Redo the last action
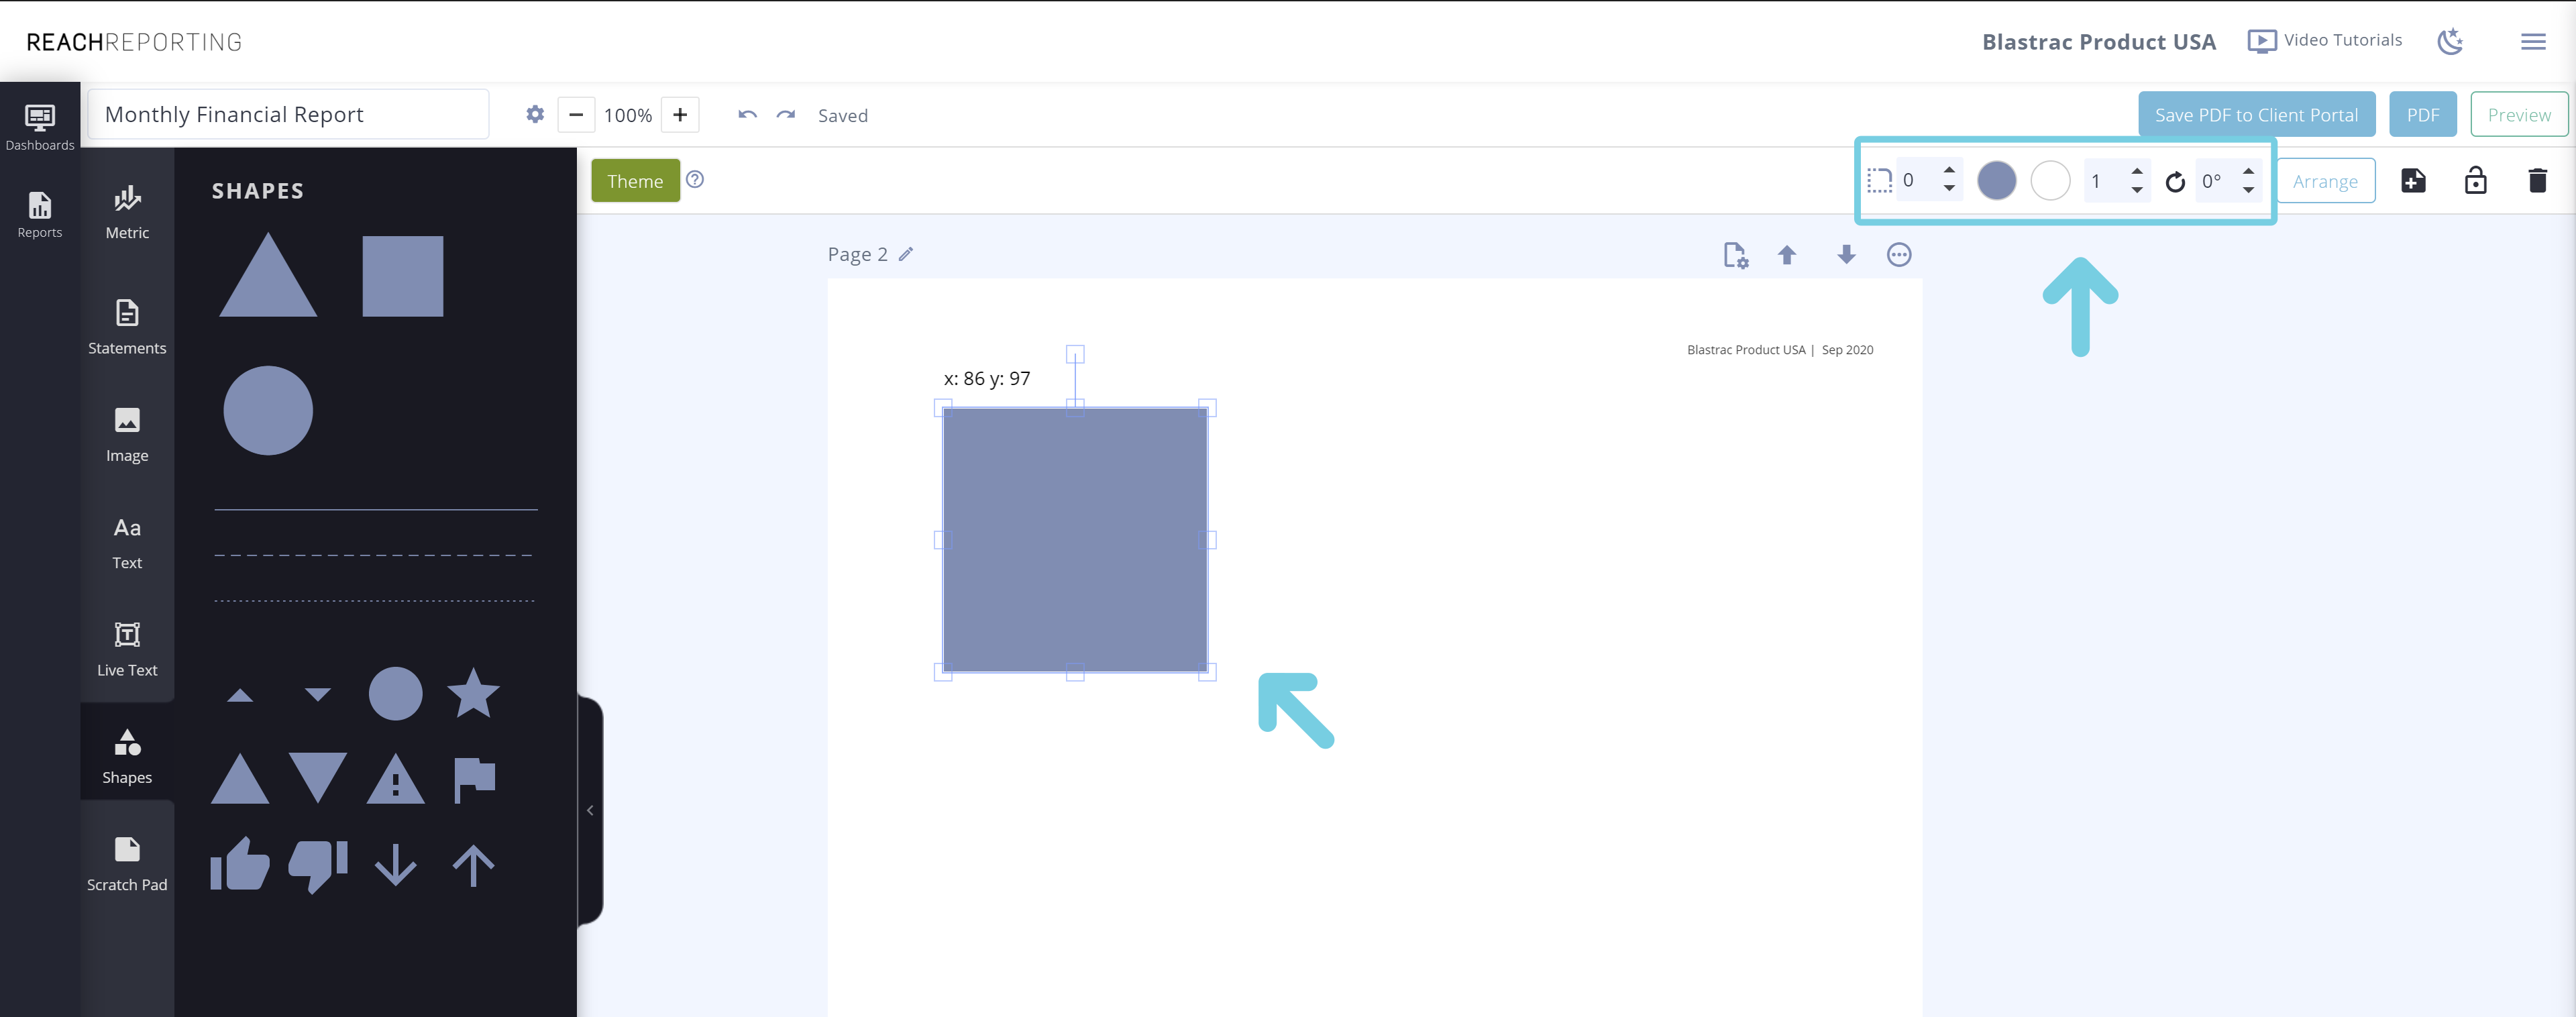Image resolution: width=2576 pixels, height=1017 pixels. [x=786, y=115]
